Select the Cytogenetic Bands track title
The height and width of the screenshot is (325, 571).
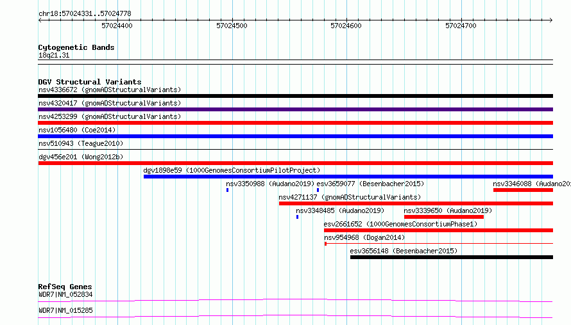[x=76, y=47]
